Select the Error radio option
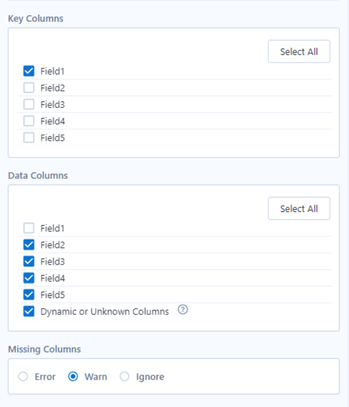Viewport: 349px width, 407px height. tap(23, 377)
